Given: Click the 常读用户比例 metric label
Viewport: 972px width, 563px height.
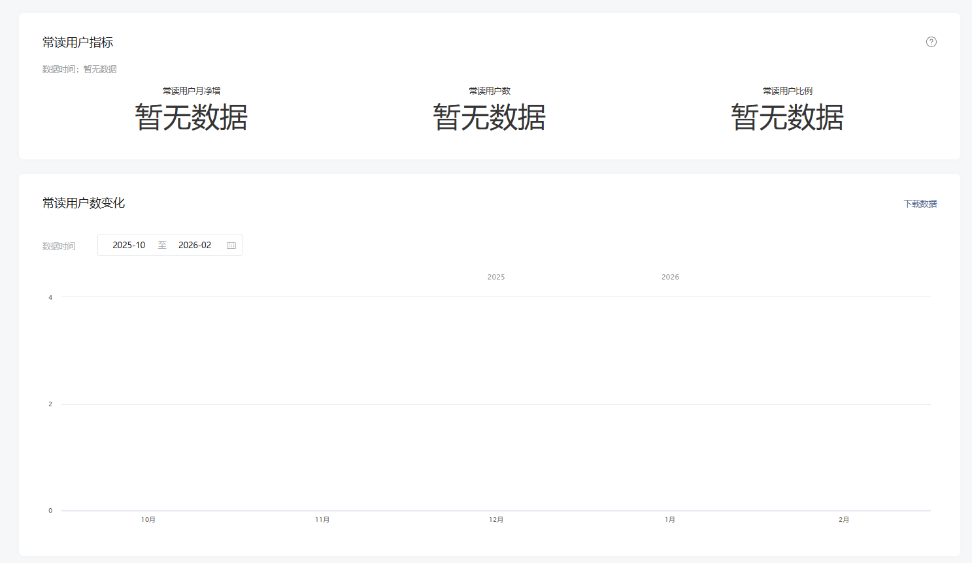Looking at the screenshot, I should (788, 91).
